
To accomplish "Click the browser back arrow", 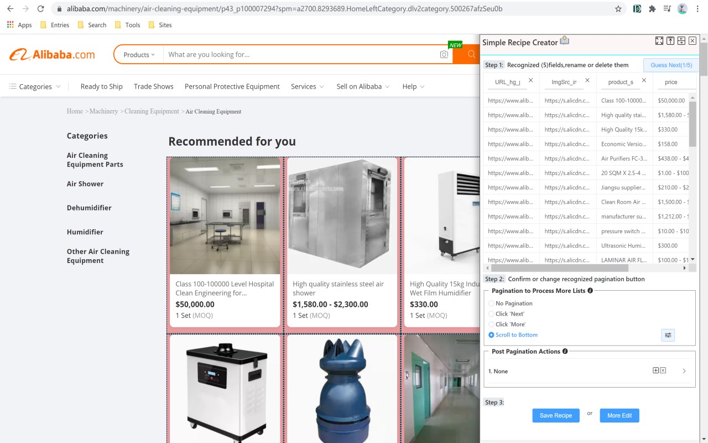I will [x=10, y=9].
